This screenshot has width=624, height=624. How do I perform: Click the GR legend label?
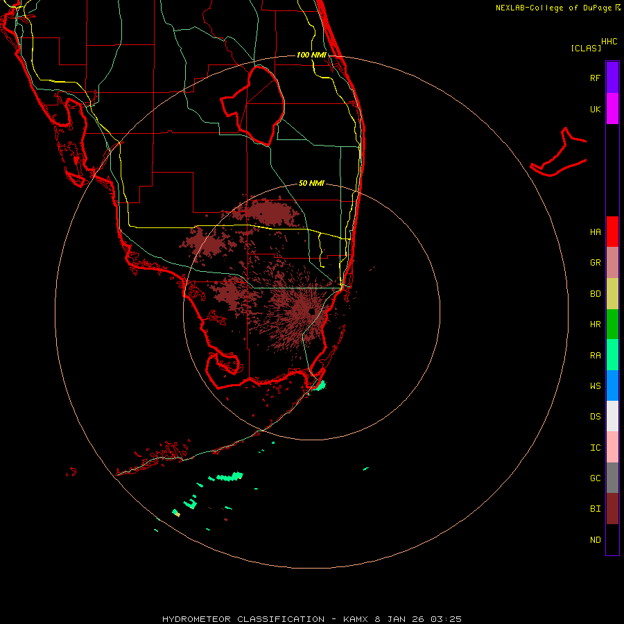(x=595, y=263)
